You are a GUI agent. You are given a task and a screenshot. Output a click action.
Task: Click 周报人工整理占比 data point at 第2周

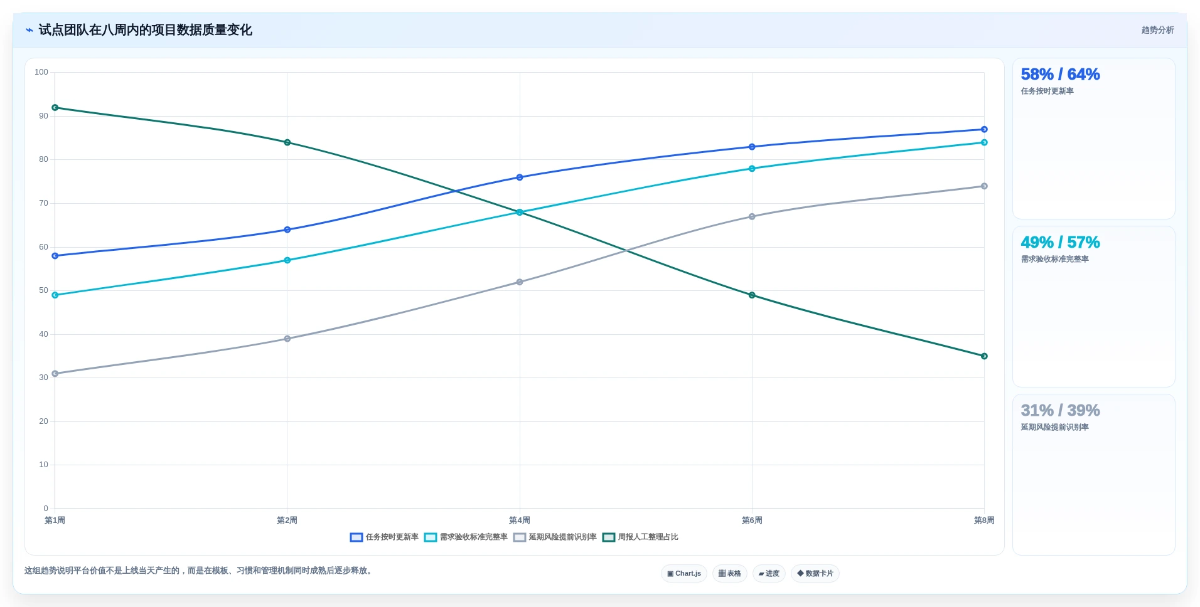pos(287,143)
